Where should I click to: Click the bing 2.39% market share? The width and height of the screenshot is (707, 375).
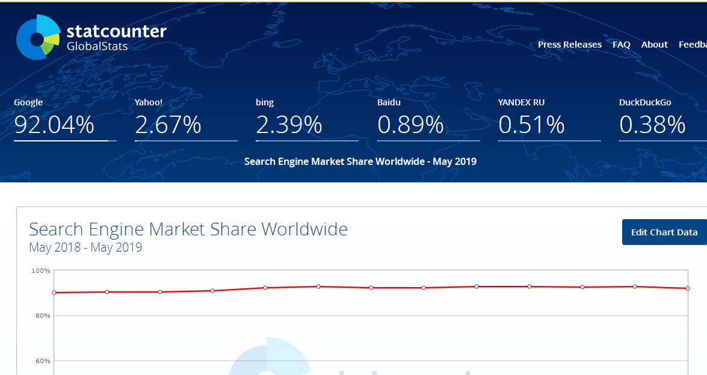click(289, 125)
